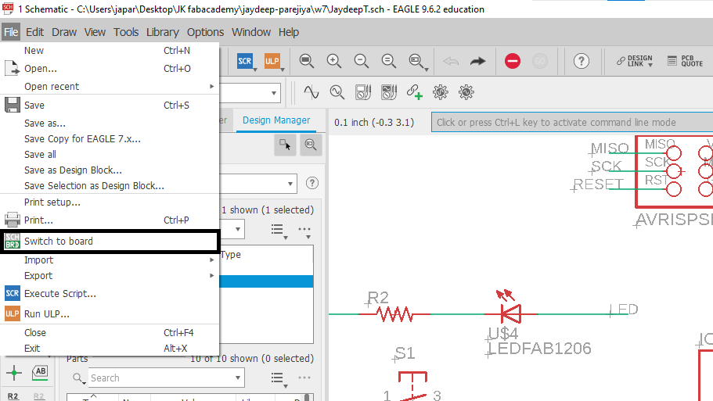
Task: Open the Options menu
Action: 205,32
